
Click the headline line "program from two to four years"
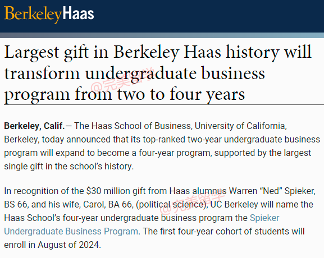(125, 95)
